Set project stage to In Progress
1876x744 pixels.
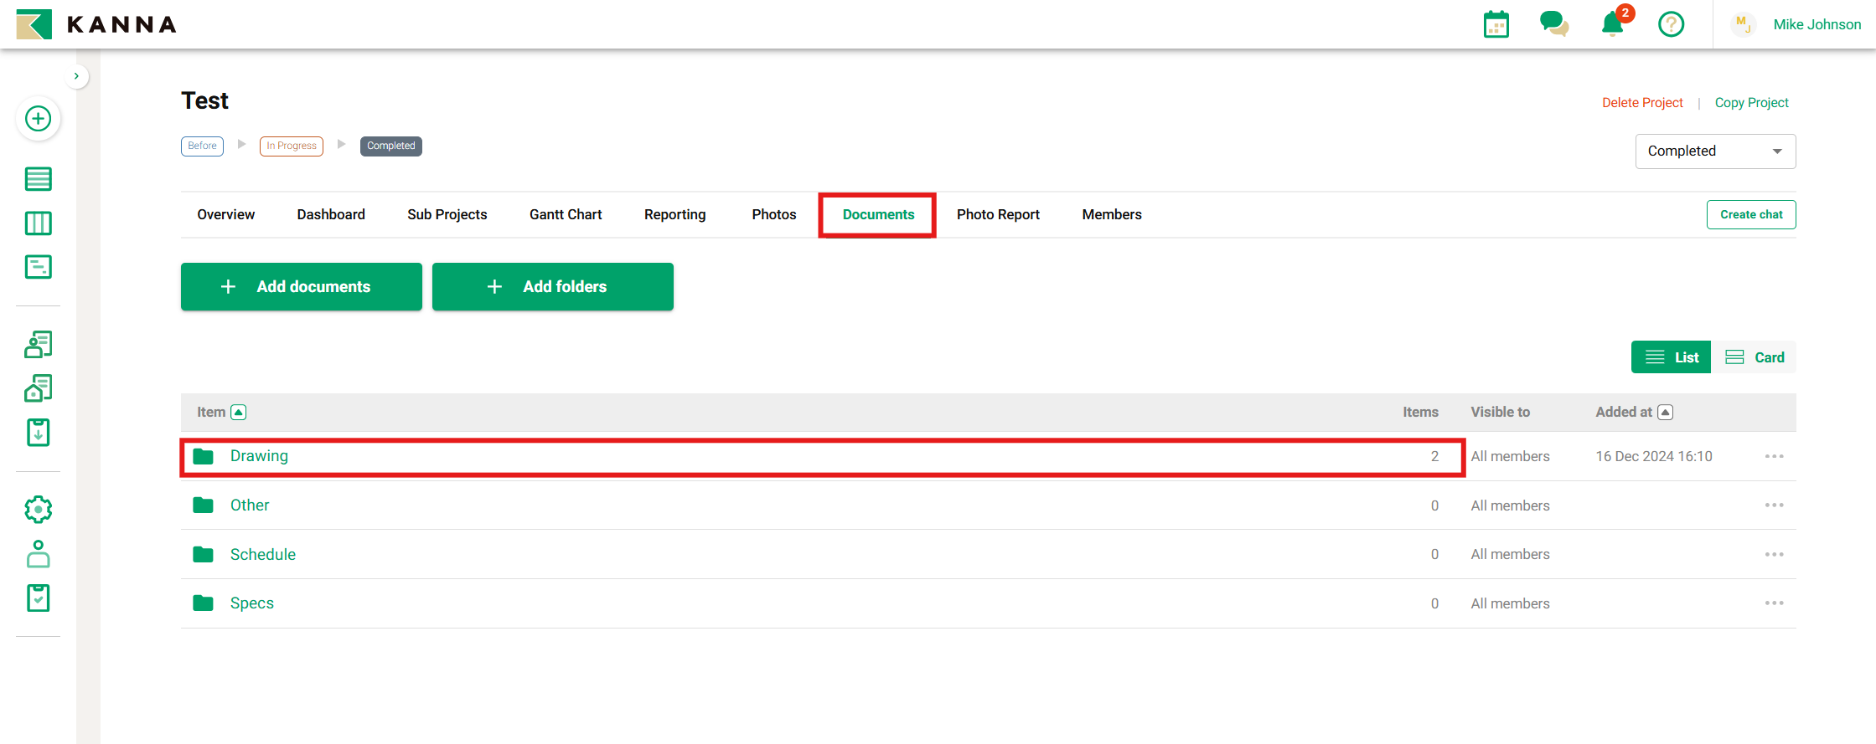291,146
